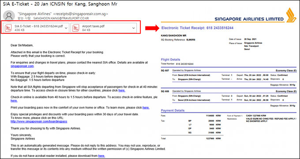Click the email subject line SIA E-Ticket

[x=60, y=4]
